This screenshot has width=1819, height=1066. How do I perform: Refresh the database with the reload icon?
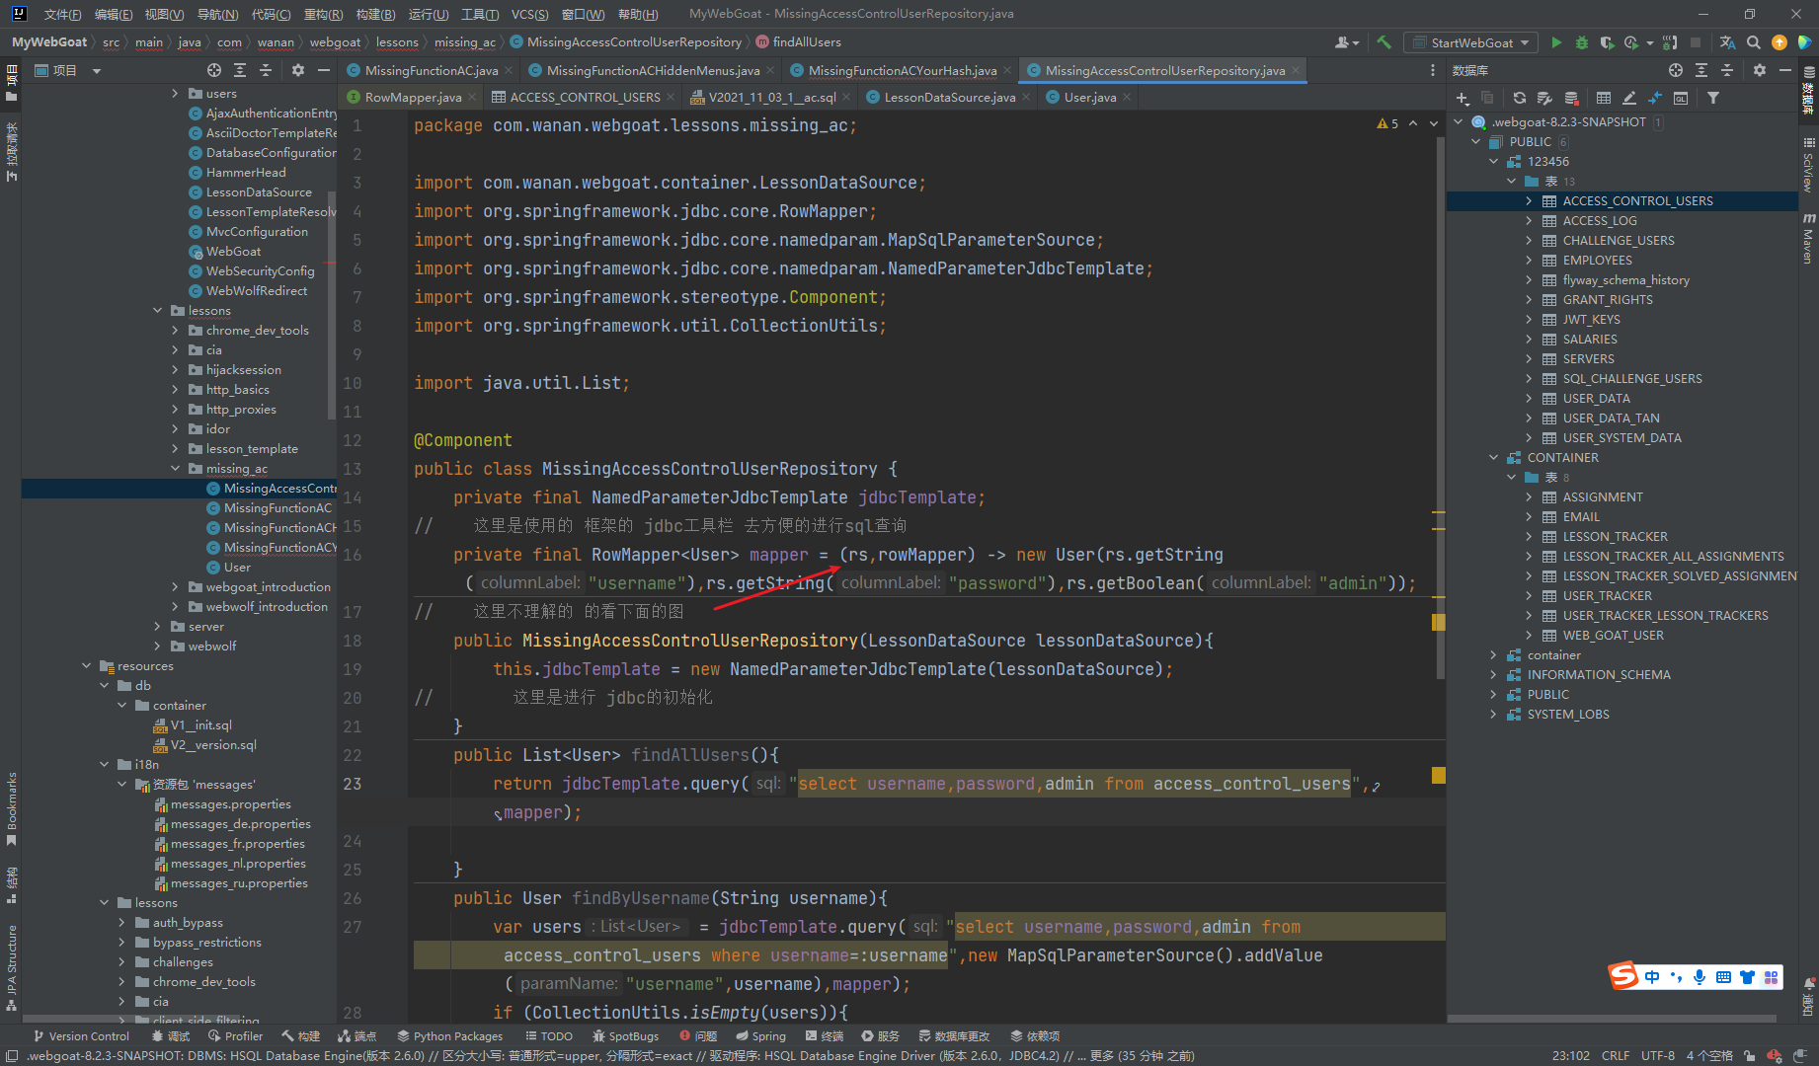[1519, 98]
